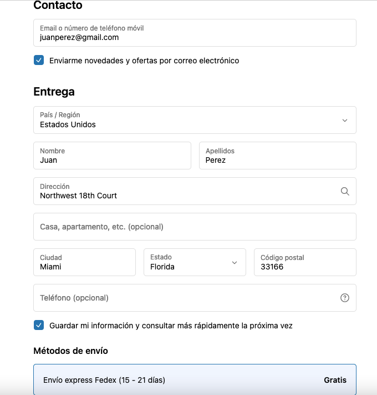Expand the Estado dropdown showing Florida
This screenshot has height=395, width=377.
(x=195, y=262)
